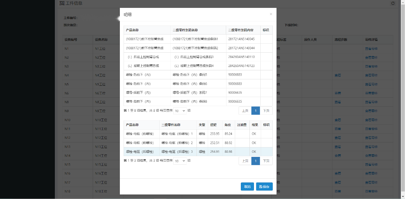The height and width of the screenshot is (199, 405).
Task: Click the page's vertical scrollbar on right
Action: (x=403, y=98)
